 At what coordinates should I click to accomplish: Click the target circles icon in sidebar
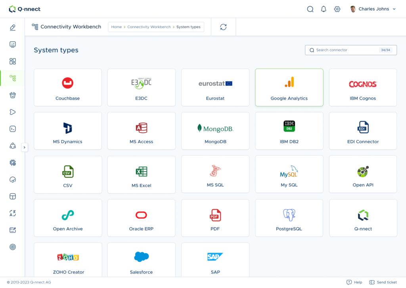(x=12, y=247)
